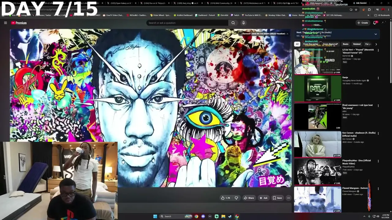Select the Related filter chip
The image size is (392, 220).
[357, 44]
